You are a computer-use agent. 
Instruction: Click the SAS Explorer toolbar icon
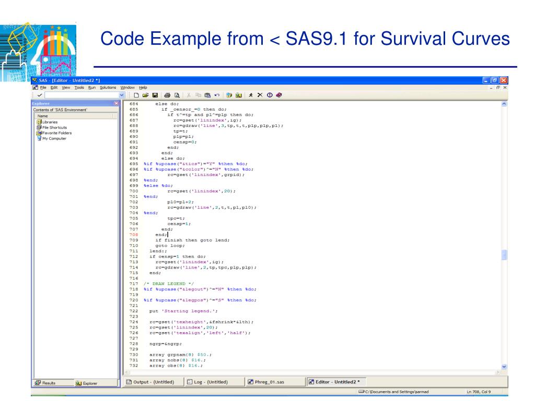pos(238,95)
